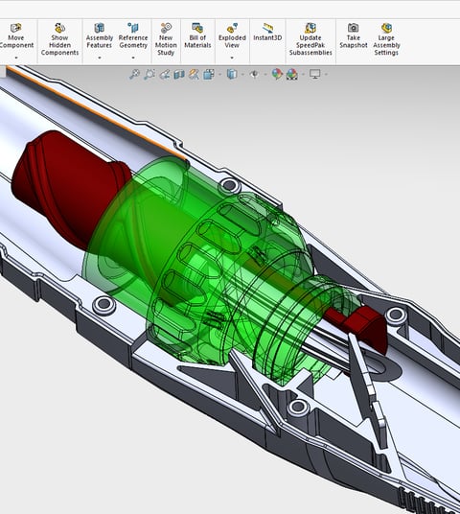Screen dimensions: 460x514
Task: Click the Hide/Show Items icon
Action: pos(255,74)
